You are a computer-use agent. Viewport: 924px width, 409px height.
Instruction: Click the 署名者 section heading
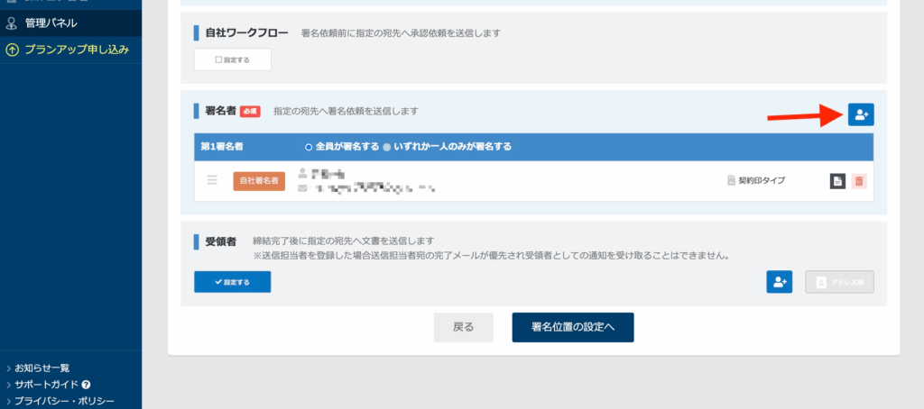click(221, 111)
